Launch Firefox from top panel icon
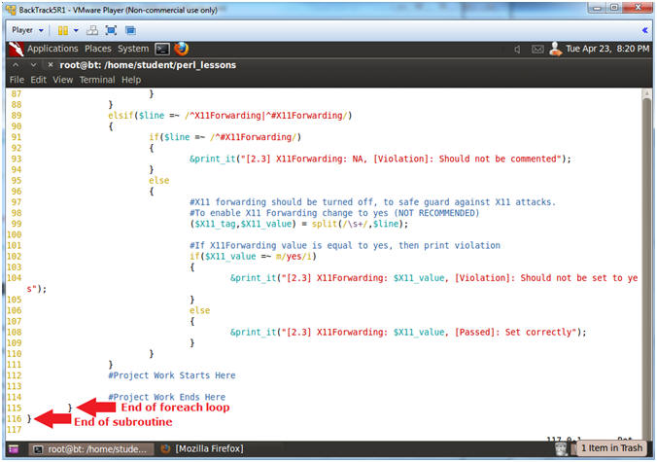The image size is (657, 462). coord(182,49)
